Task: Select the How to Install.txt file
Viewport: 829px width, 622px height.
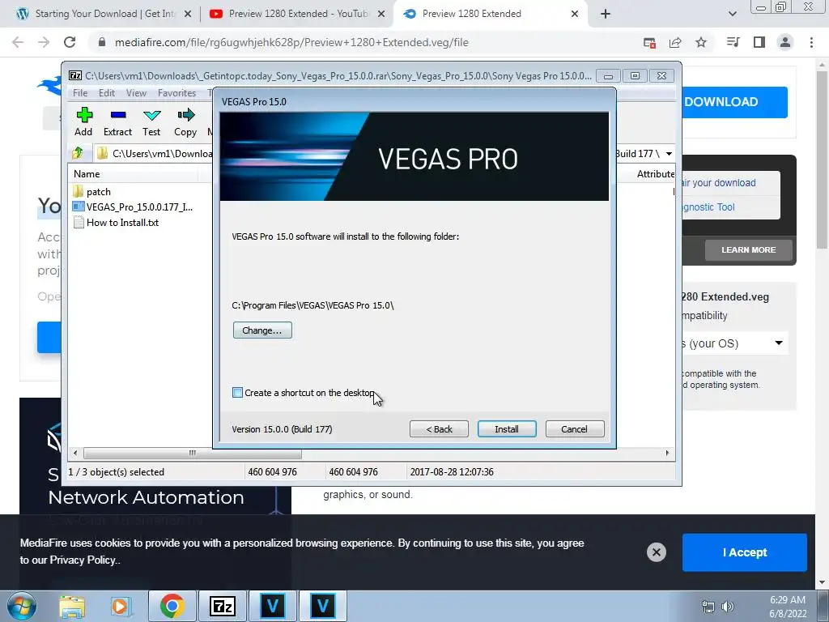Action: 116,223
